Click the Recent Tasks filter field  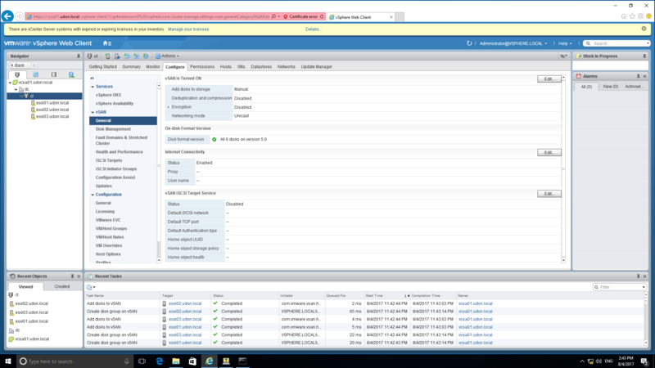[x=620, y=287]
